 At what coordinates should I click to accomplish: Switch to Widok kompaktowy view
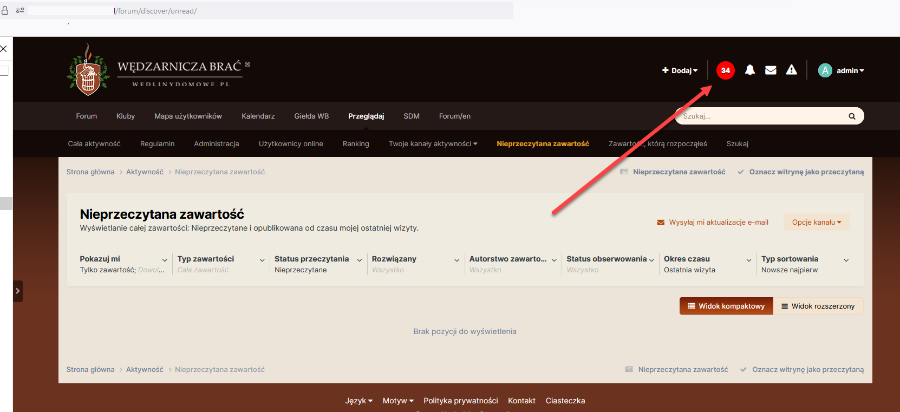click(x=726, y=306)
